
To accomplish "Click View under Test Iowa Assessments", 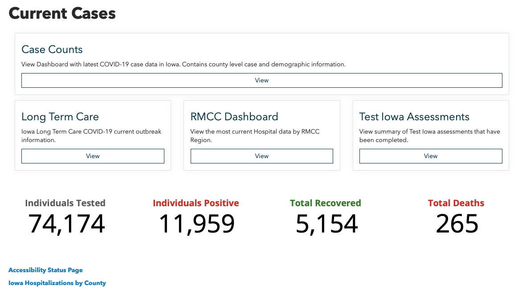I will pos(430,156).
